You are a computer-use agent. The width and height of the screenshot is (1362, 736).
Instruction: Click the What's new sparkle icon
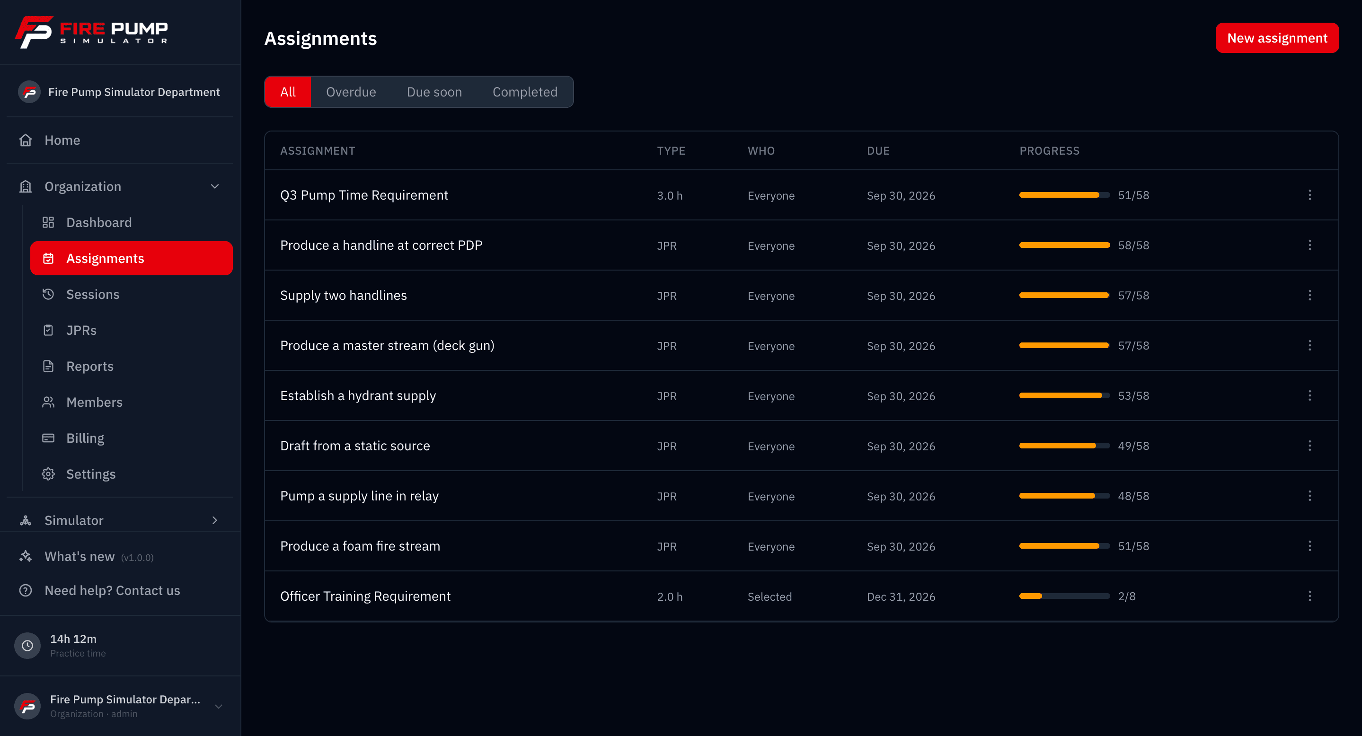tap(26, 556)
